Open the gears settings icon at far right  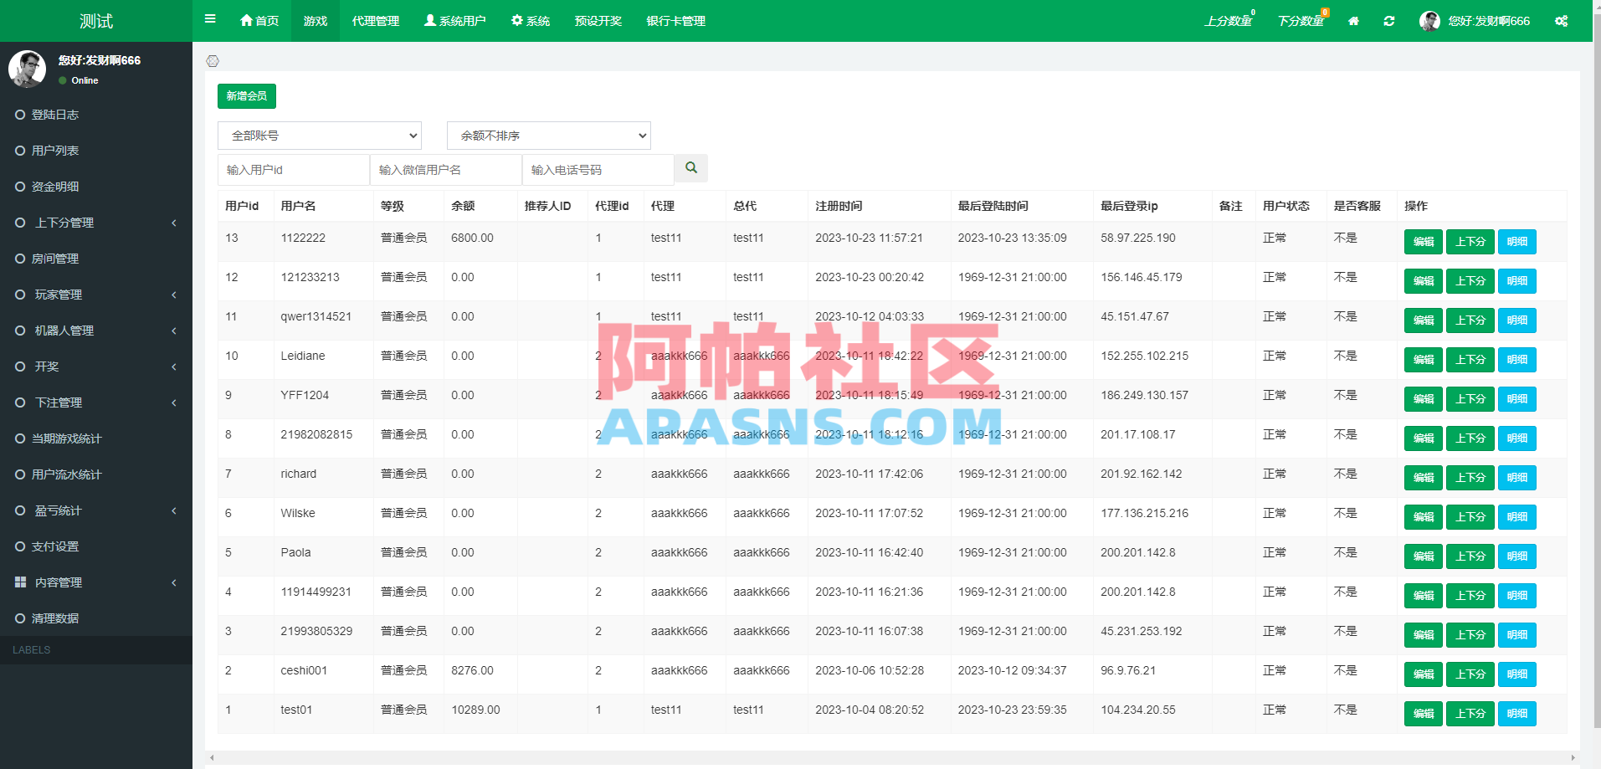[x=1561, y=20]
